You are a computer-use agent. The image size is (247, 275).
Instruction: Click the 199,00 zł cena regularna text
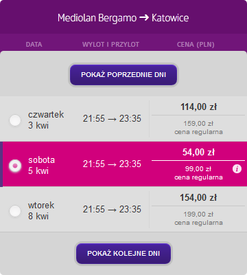198,219
